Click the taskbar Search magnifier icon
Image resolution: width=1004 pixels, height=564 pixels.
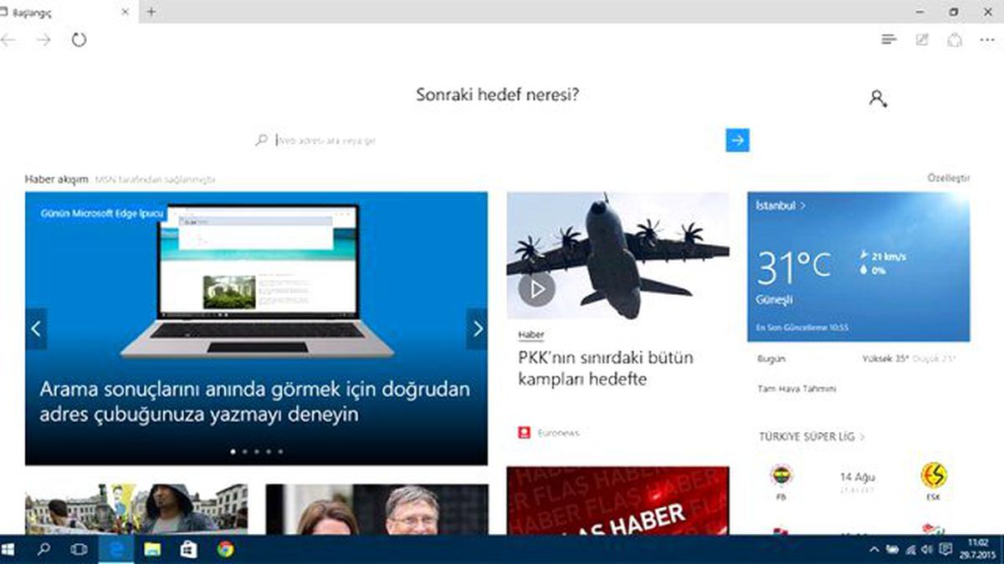(44, 549)
